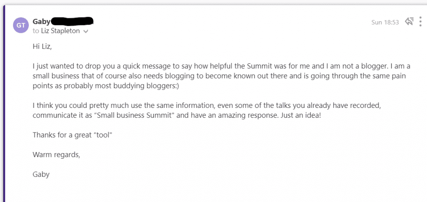Click the recipient name Liz Stapleton
Image resolution: width=427 pixels, height=202 pixels.
60,31
